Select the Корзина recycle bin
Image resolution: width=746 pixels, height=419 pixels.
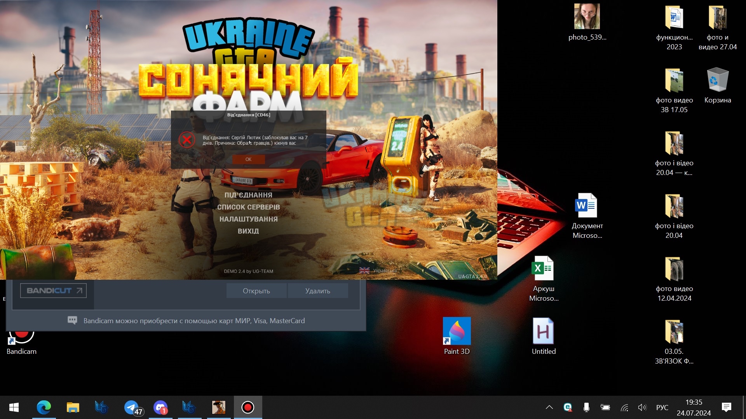pos(718,86)
